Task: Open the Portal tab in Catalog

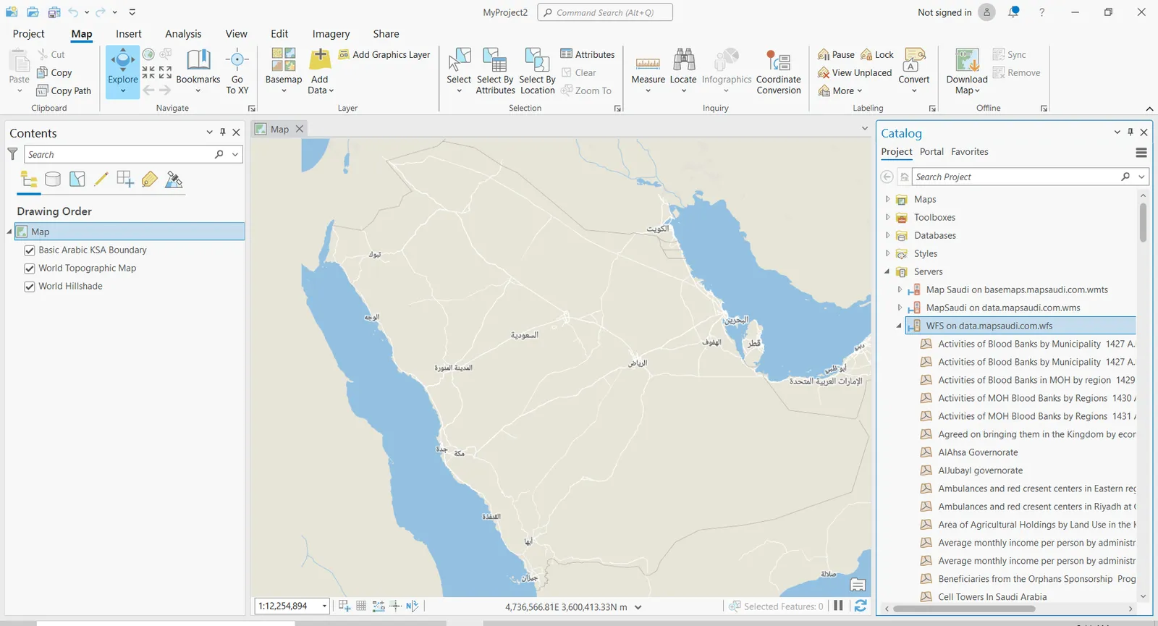Action: tap(931, 152)
